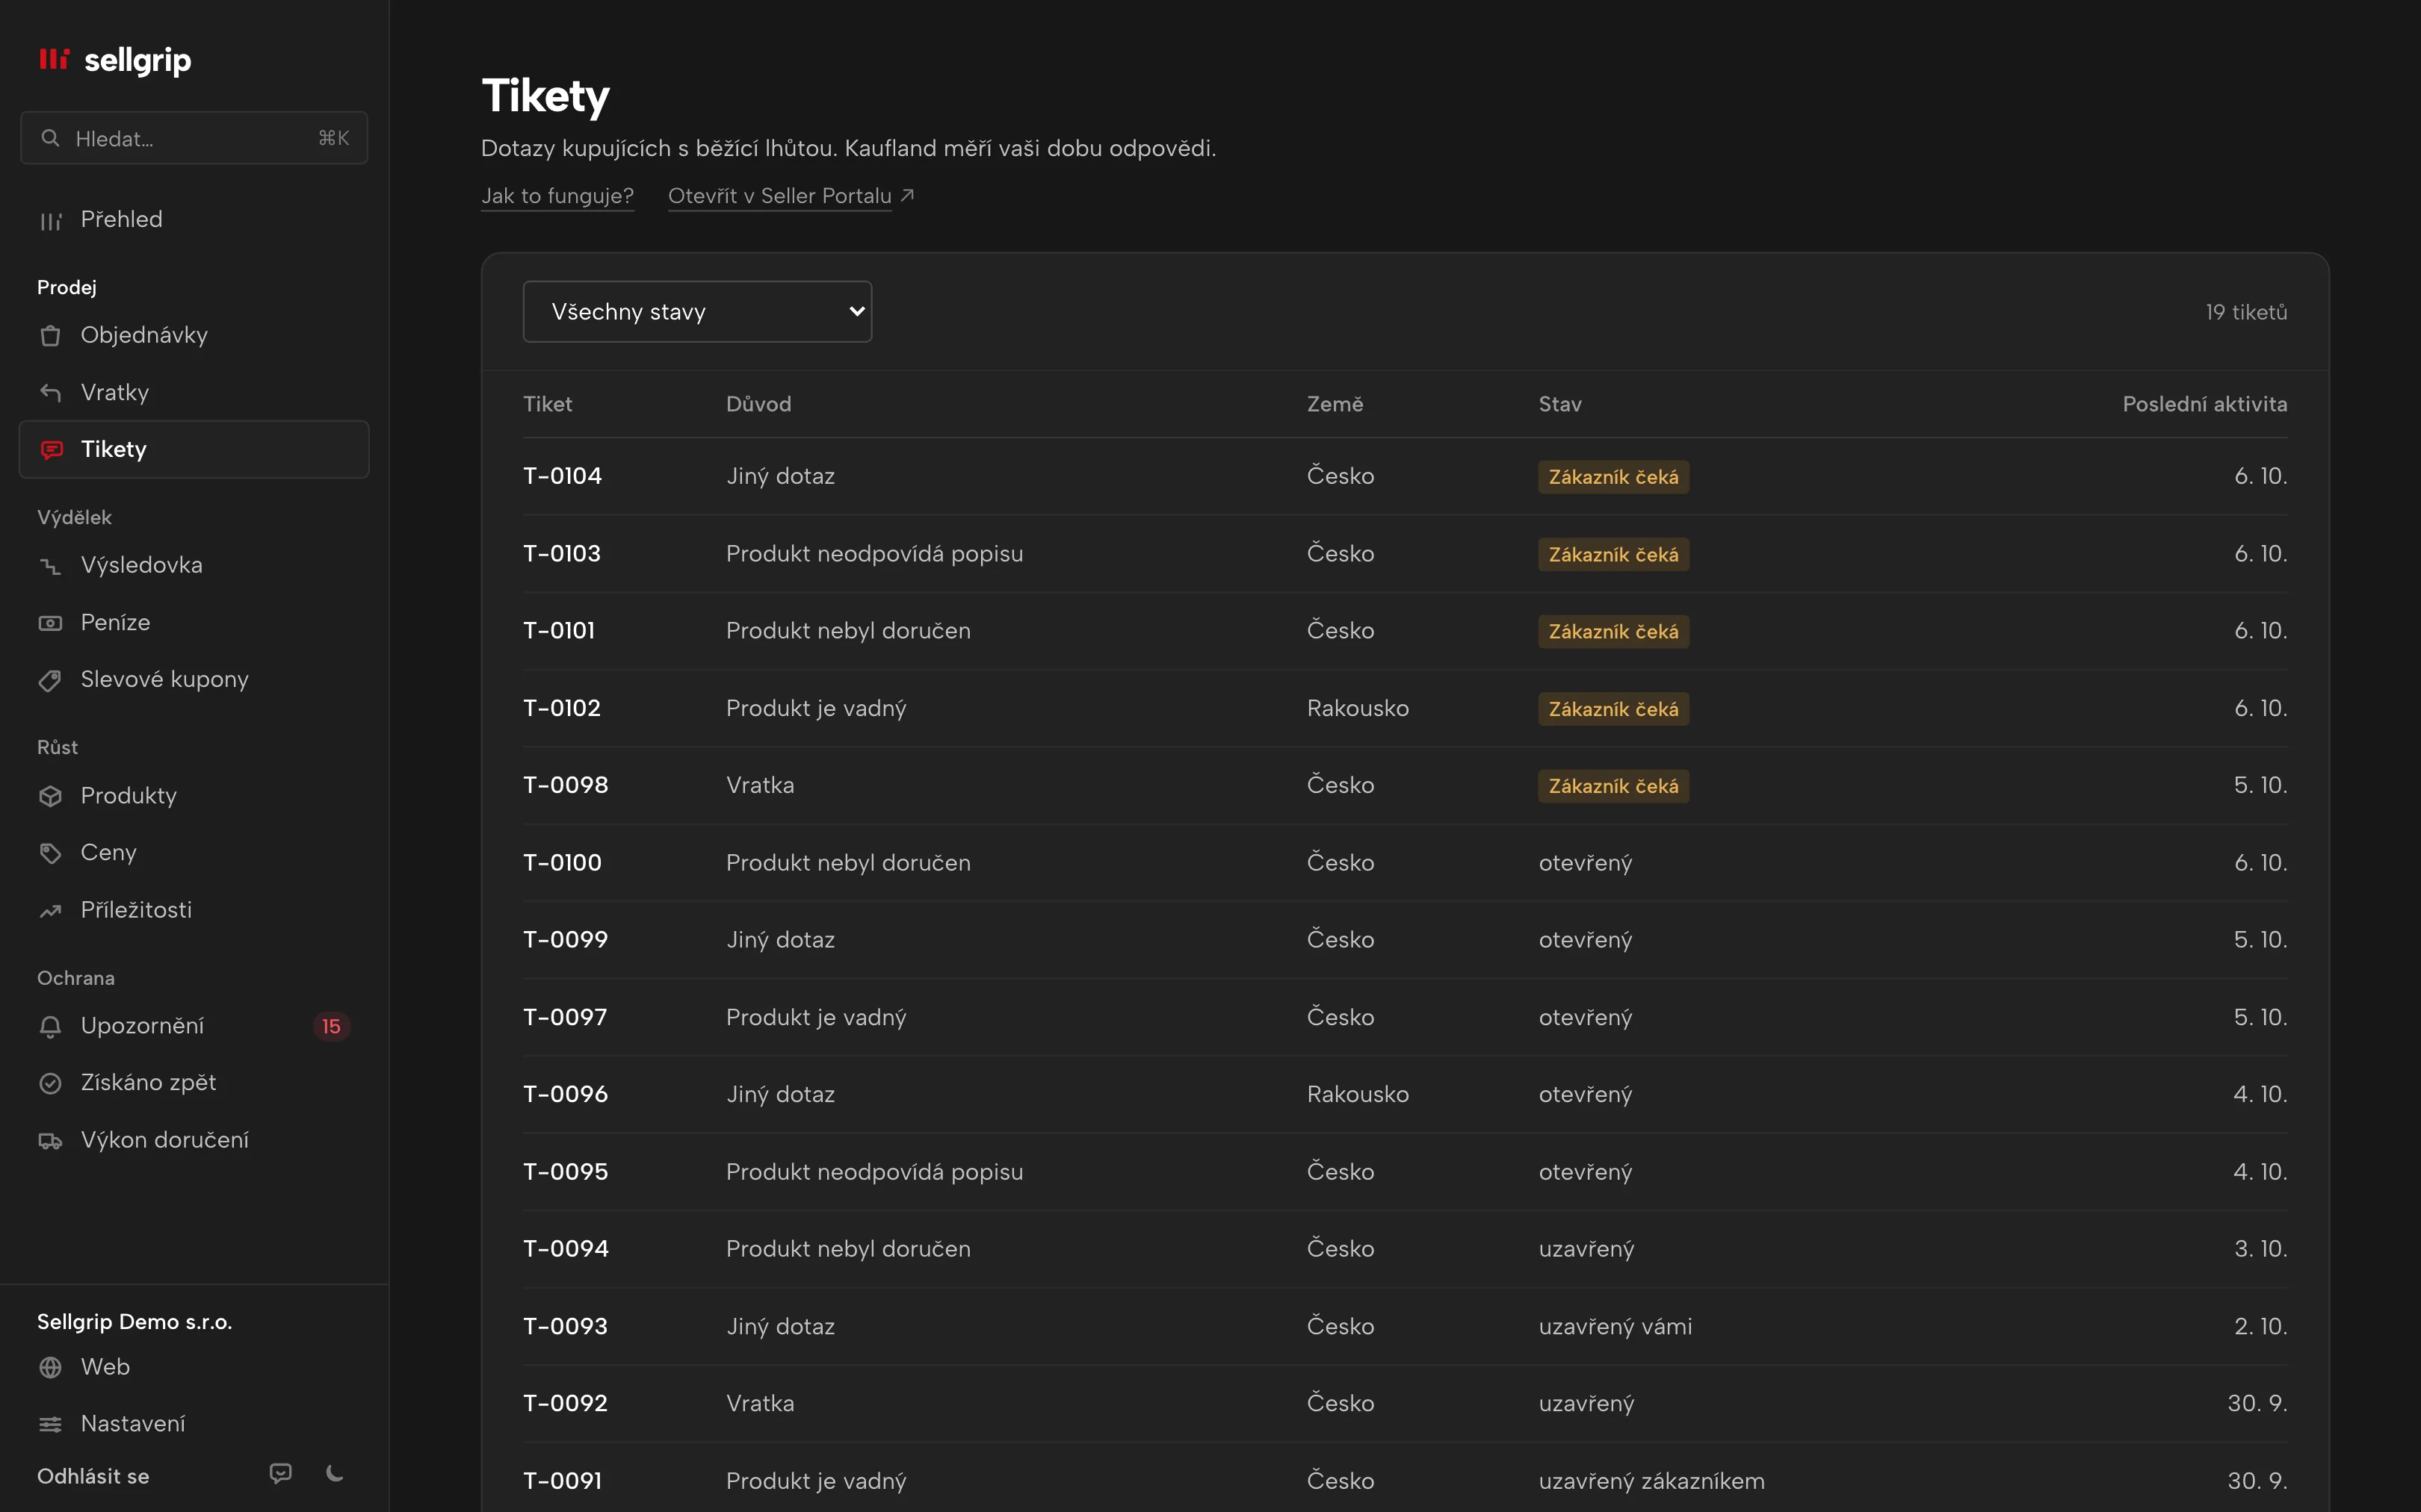
Task: Click the Slevové kupony tag icon
Action: [50, 680]
